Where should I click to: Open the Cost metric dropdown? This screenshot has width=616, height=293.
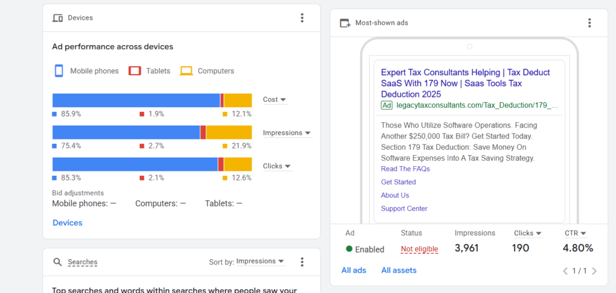tap(274, 99)
